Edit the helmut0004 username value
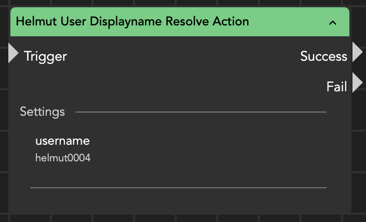Viewport: 366px width, 222px height. coord(63,158)
